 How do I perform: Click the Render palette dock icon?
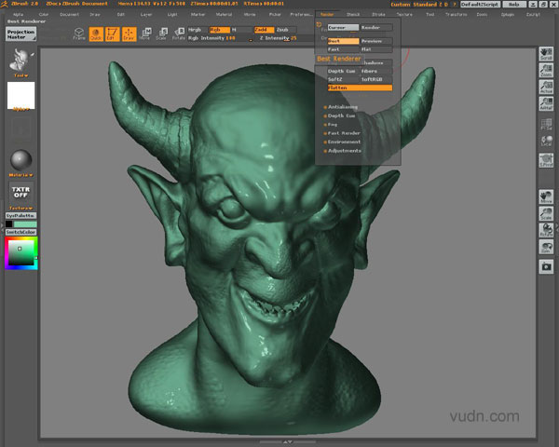pyautogui.click(x=319, y=24)
